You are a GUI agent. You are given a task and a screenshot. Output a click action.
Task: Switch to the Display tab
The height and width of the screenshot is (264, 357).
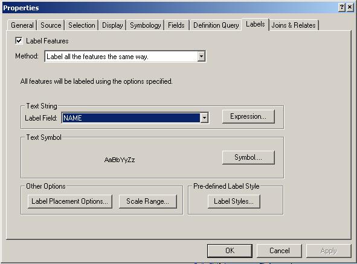(x=112, y=25)
